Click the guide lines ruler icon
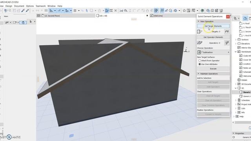Viewport: 251px width, 141px height. [x=51, y=11]
